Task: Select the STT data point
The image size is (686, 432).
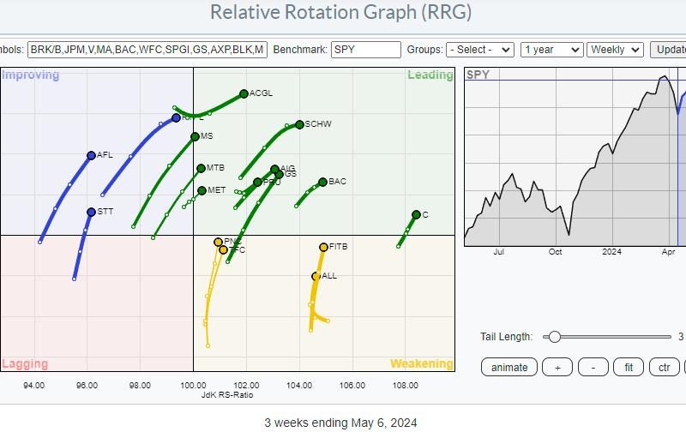Action: (91, 212)
